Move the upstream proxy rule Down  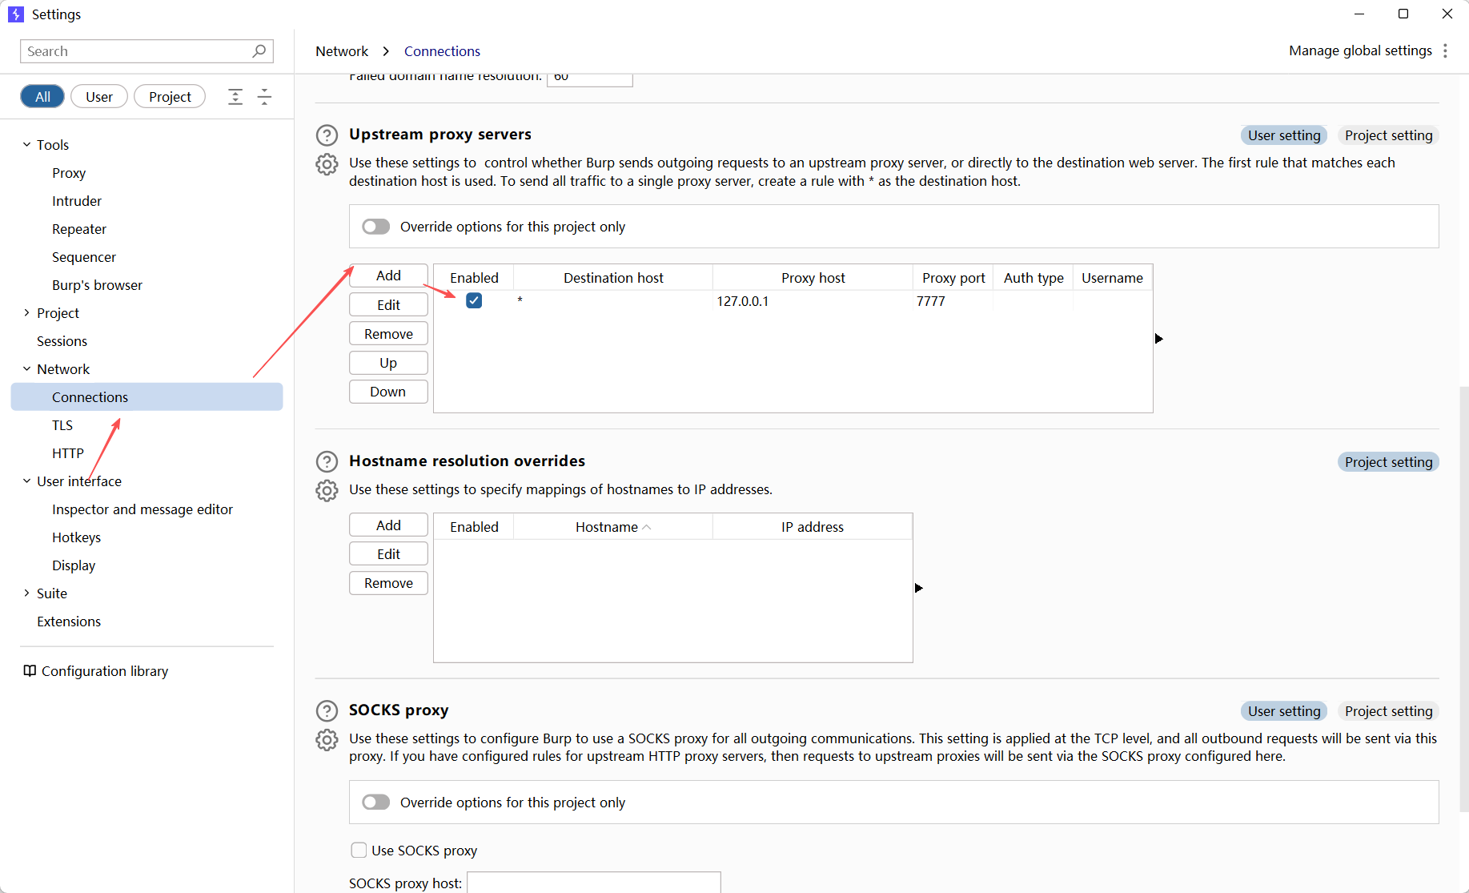[x=388, y=392]
